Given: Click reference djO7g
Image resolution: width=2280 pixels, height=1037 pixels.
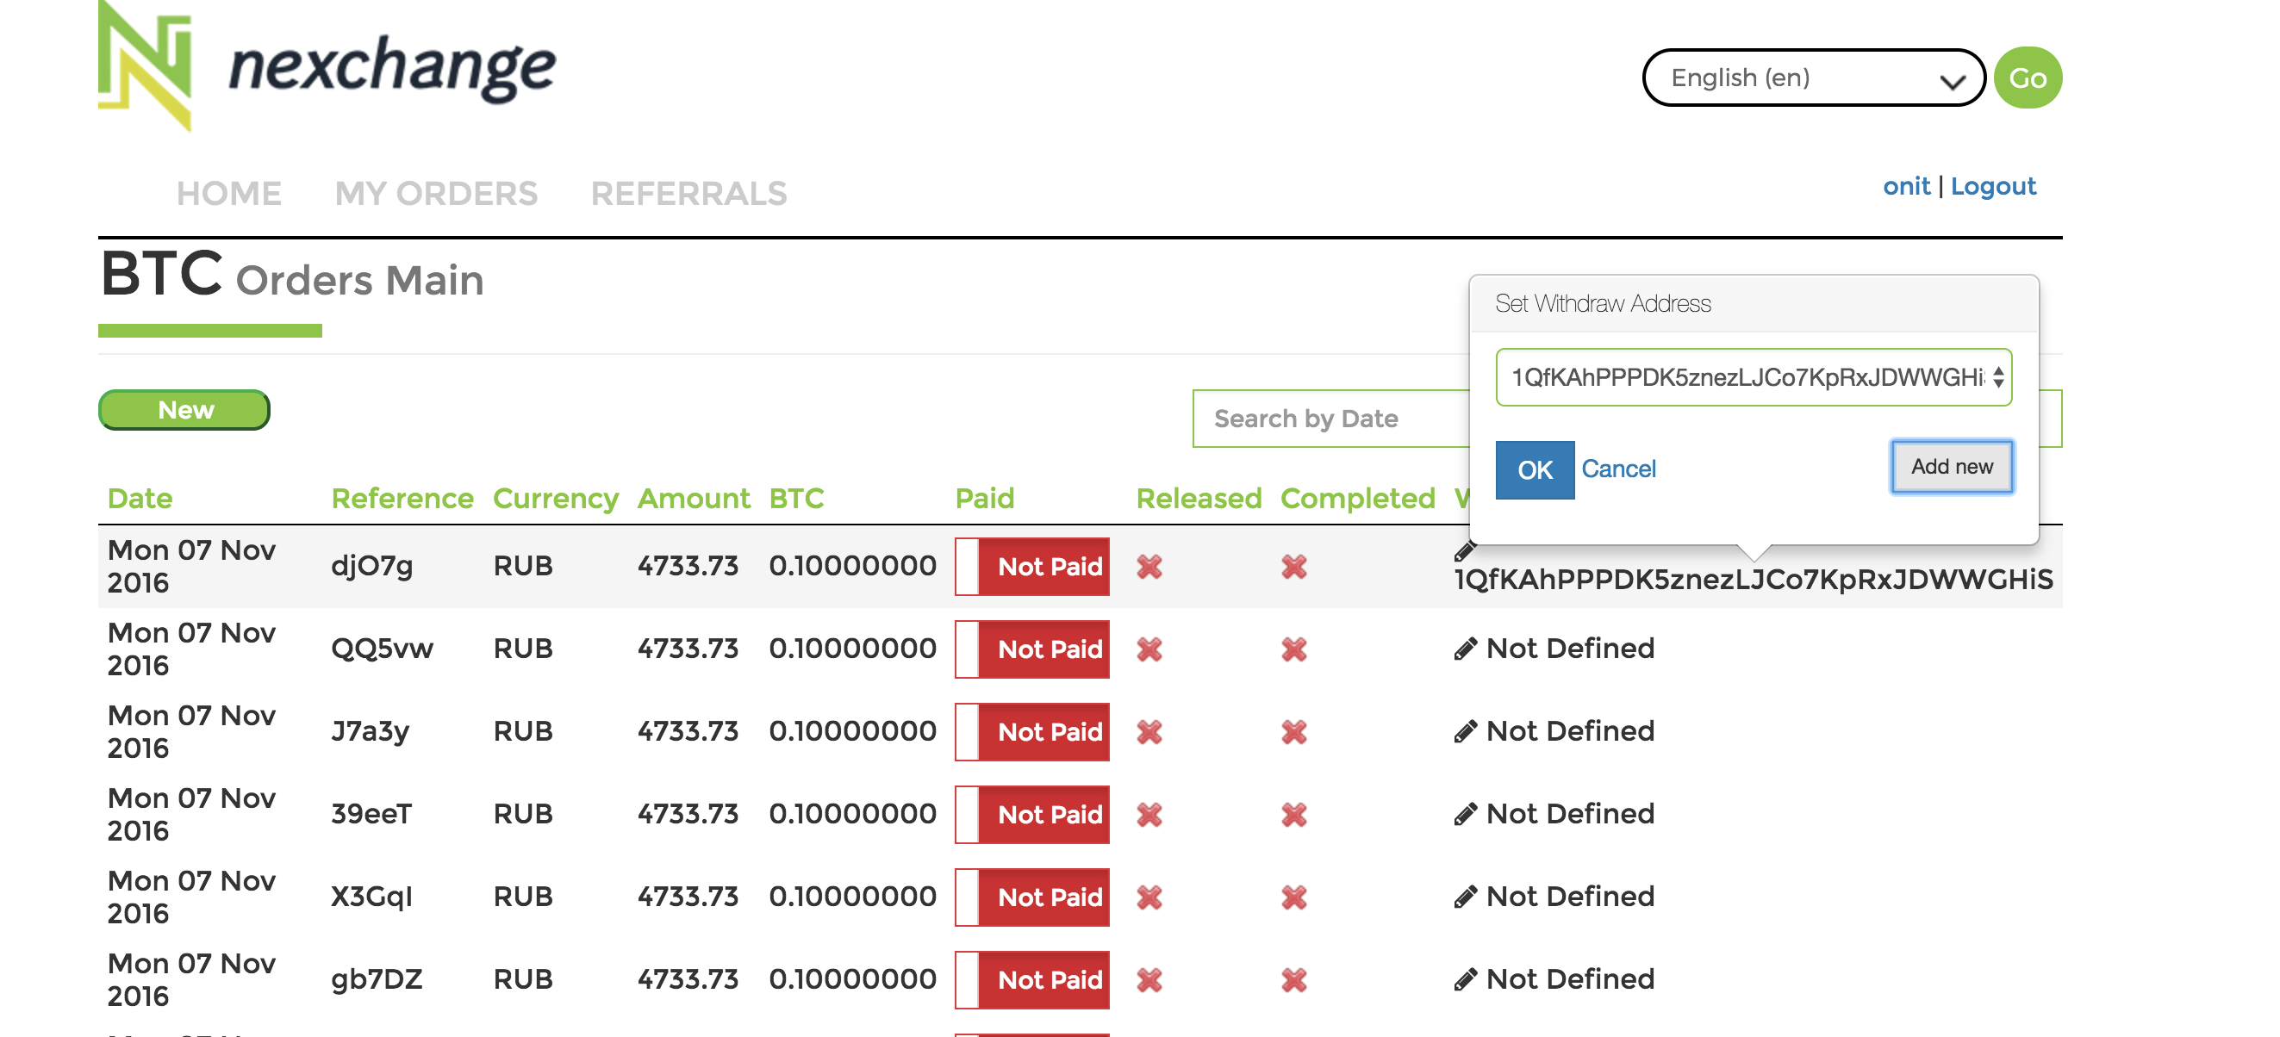Looking at the screenshot, I should click(x=371, y=566).
